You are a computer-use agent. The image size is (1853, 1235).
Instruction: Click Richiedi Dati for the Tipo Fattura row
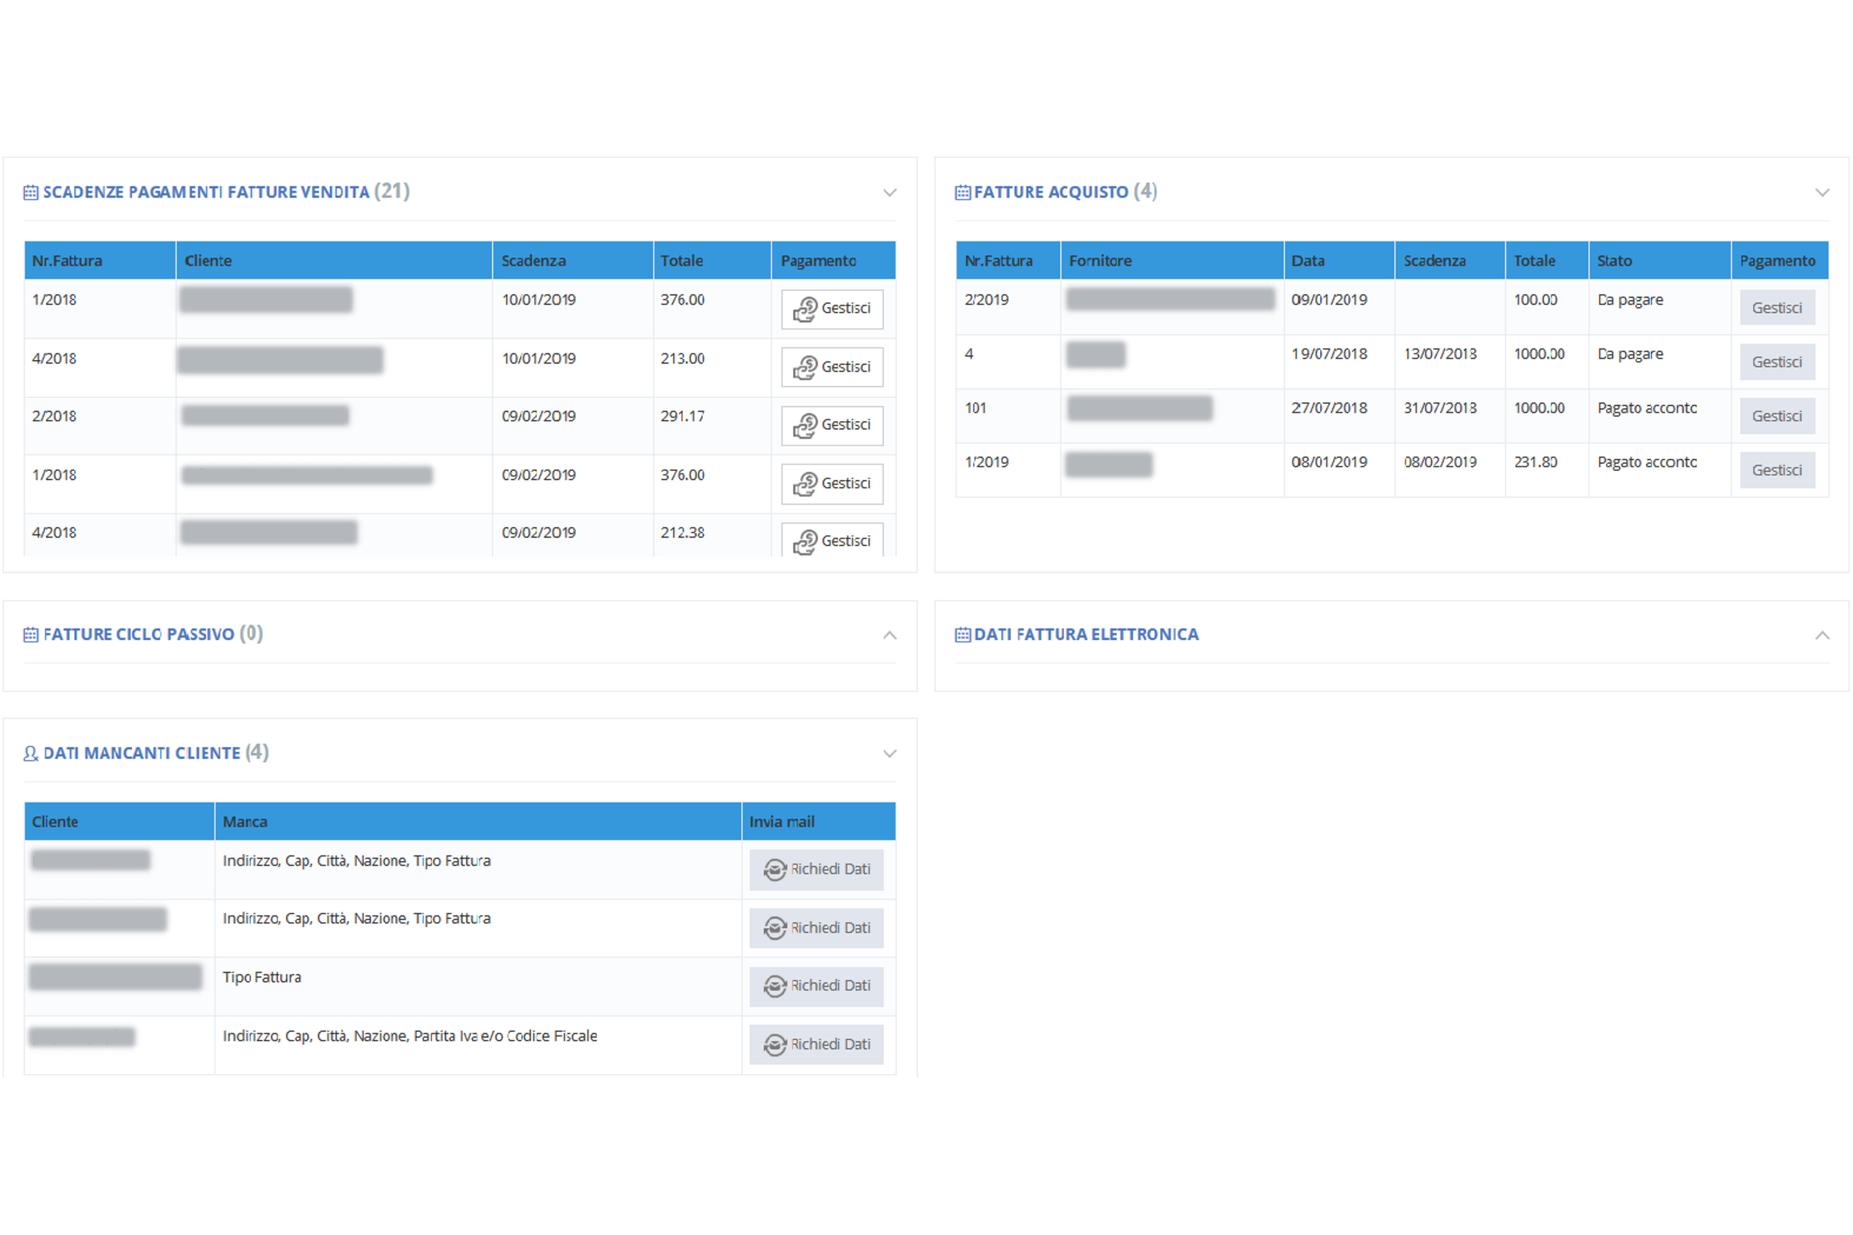816,986
